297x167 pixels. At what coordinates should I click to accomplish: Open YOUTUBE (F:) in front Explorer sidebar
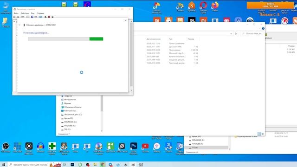(68, 126)
